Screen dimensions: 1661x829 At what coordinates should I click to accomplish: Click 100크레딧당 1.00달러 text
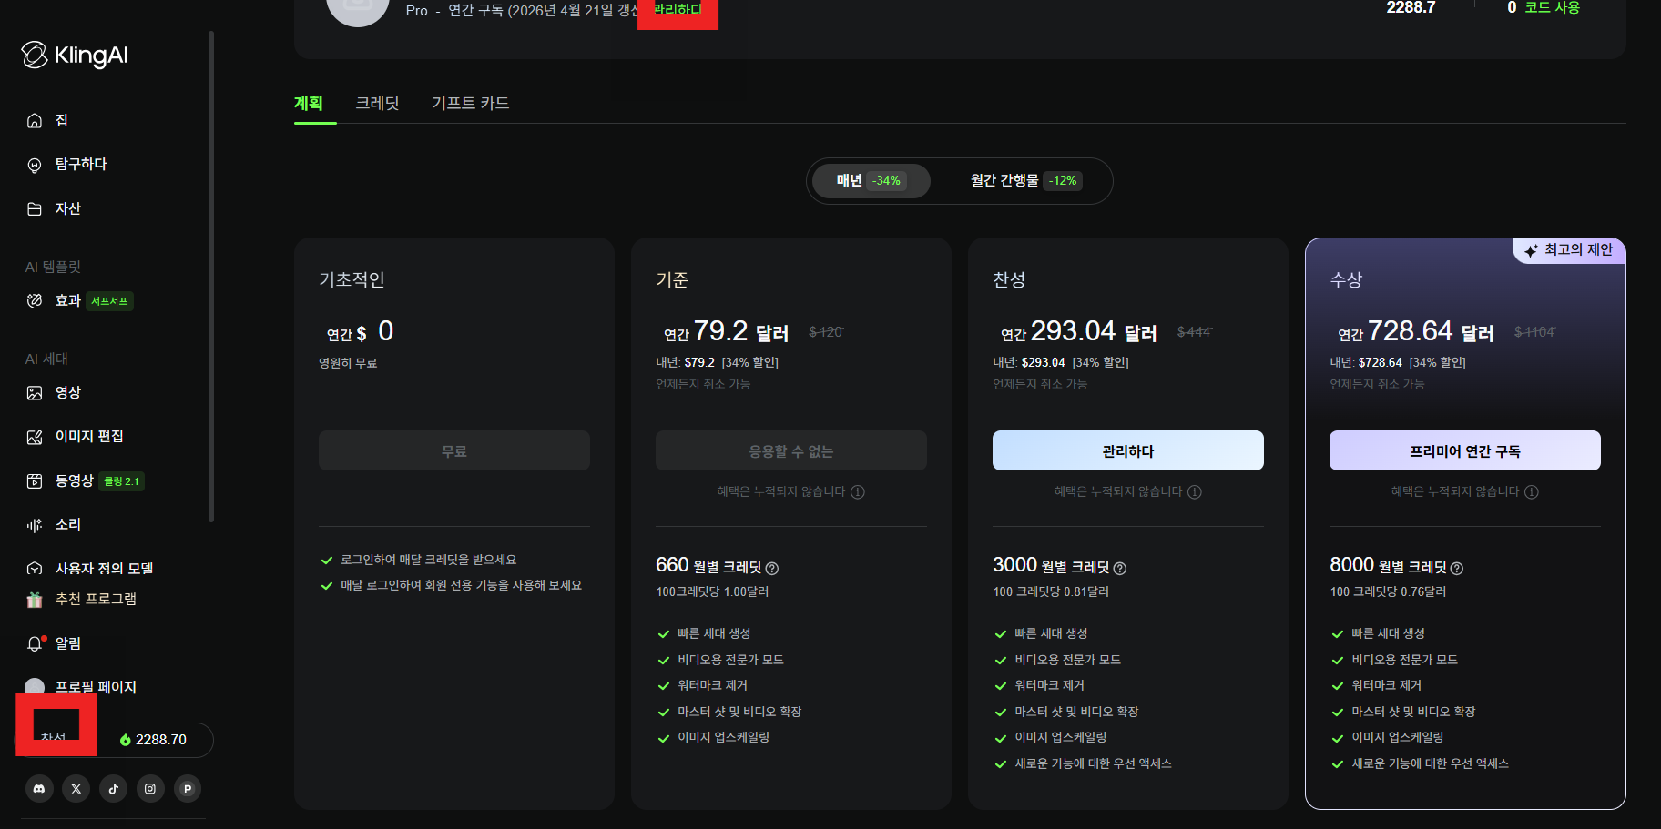click(x=712, y=592)
